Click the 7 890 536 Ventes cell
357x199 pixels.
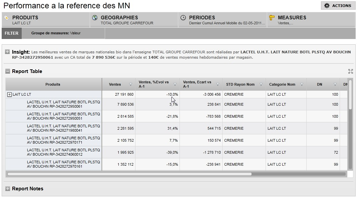119,104
